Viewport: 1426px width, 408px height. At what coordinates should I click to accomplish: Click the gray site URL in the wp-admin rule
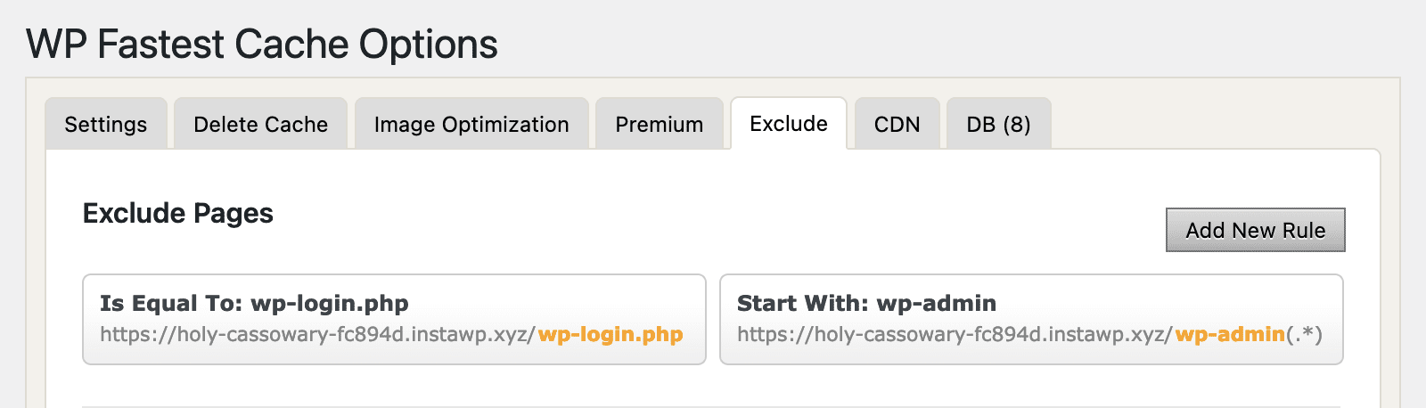pos(955,335)
